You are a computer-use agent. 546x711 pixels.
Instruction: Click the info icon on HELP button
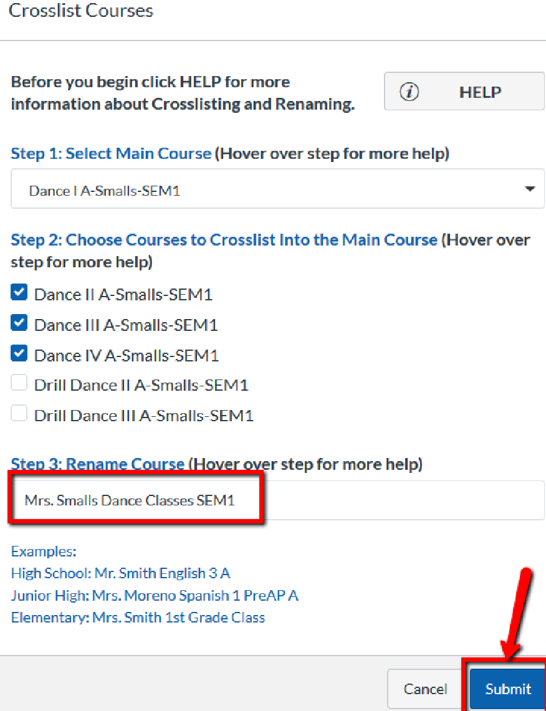click(409, 92)
